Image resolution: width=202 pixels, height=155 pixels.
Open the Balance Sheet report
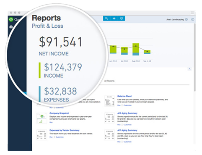[x=124, y=96]
